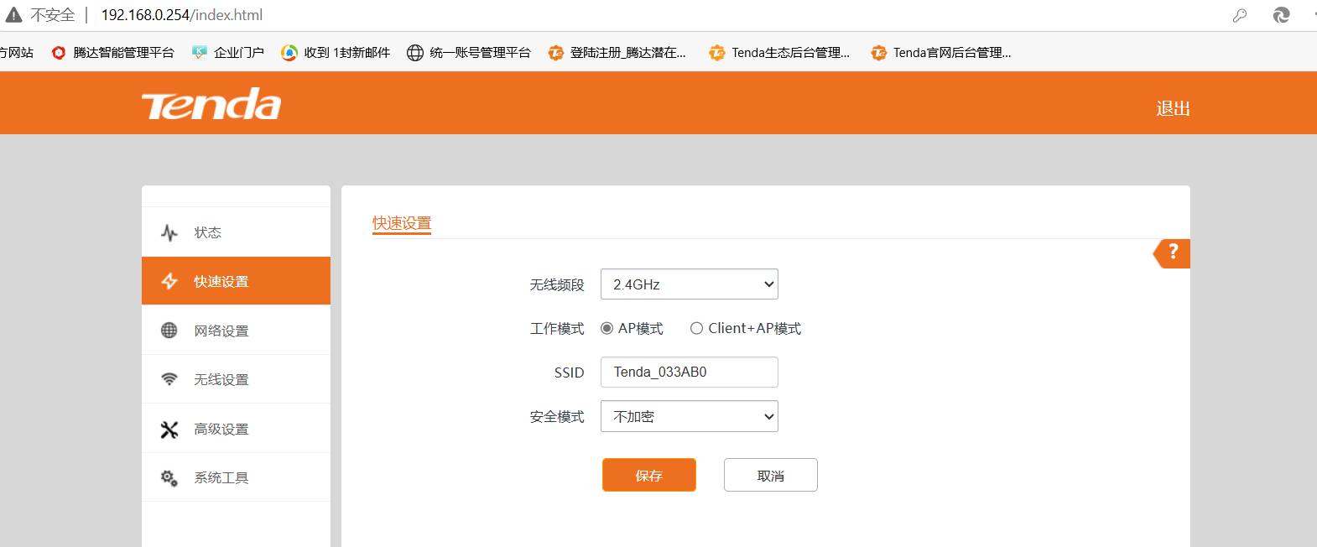This screenshot has width=1317, height=547.
Task: Click the insecure warning triangle icon
Action: 13,15
